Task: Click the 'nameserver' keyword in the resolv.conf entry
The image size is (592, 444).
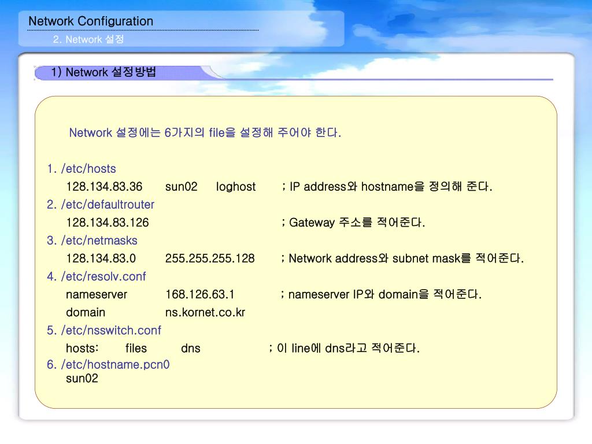Action: click(x=97, y=294)
